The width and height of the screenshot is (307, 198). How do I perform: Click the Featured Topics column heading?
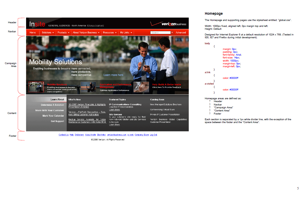tap(117, 100)
